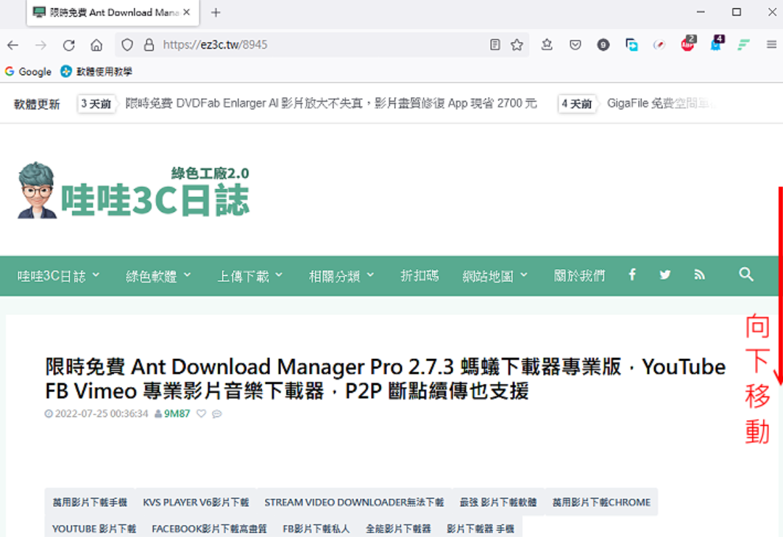Open the Google bookmark

pyautogui.click(x=28, y=72)
